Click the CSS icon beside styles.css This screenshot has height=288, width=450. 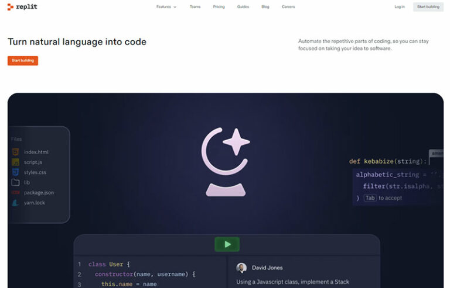(x=15, y=172)
